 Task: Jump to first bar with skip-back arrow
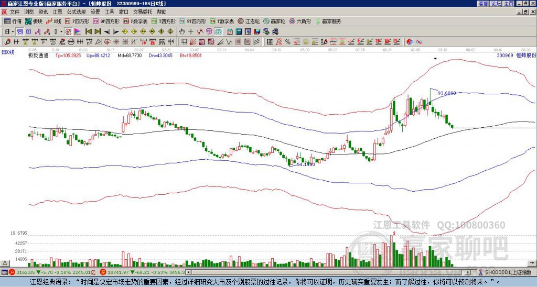coord(88,31)
